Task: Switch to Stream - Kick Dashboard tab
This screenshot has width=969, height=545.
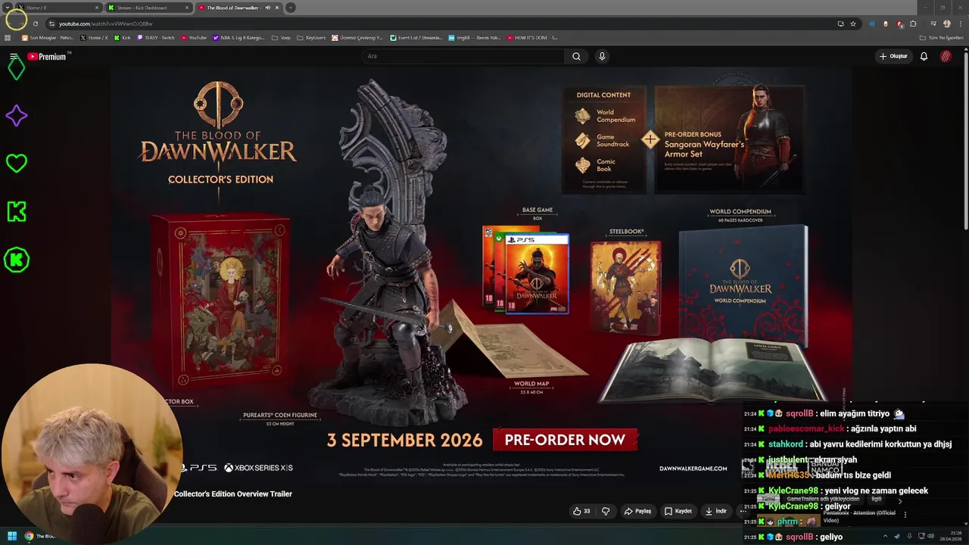Action: tap(148, 8)
